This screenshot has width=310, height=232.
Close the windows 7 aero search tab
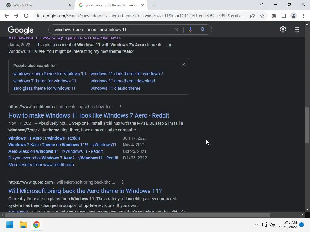tap(143, 5)
